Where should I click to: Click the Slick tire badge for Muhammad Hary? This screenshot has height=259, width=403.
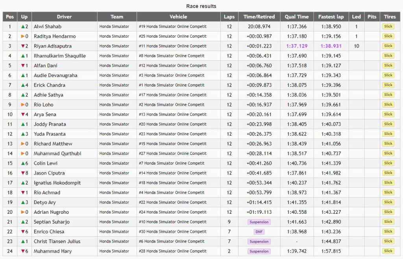pos(388,251)
